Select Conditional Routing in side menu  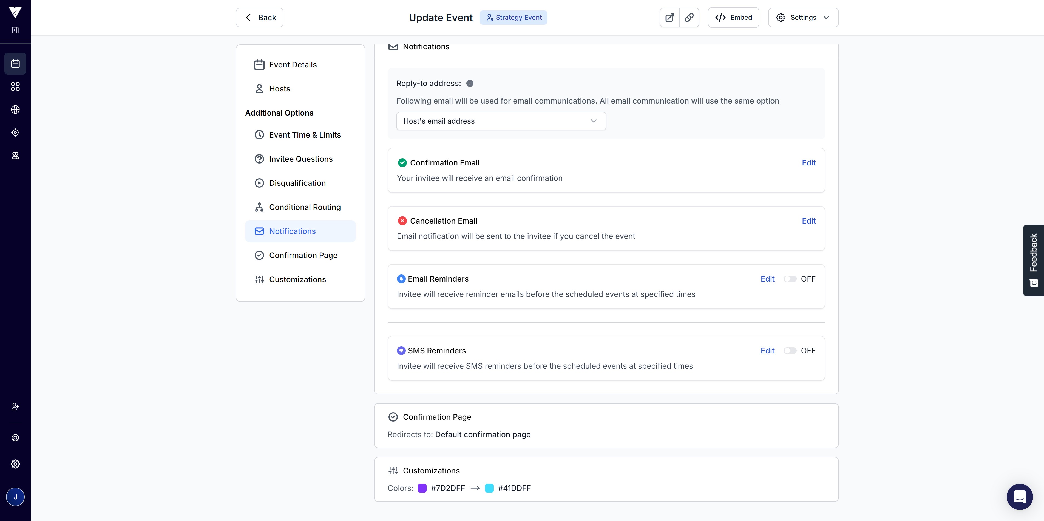(x=304, y=207)
